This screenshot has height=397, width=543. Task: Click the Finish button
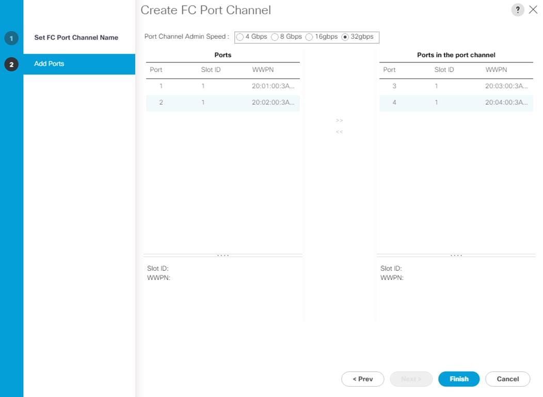[x=459, y=379]
